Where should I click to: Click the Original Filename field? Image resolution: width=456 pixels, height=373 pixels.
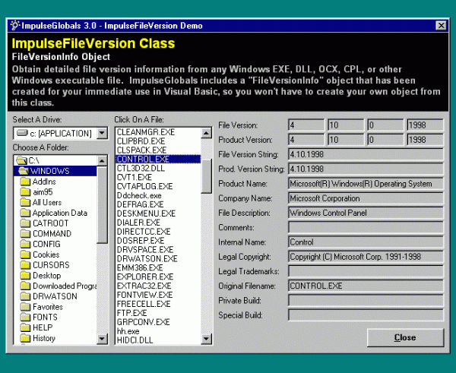(366, 286)
